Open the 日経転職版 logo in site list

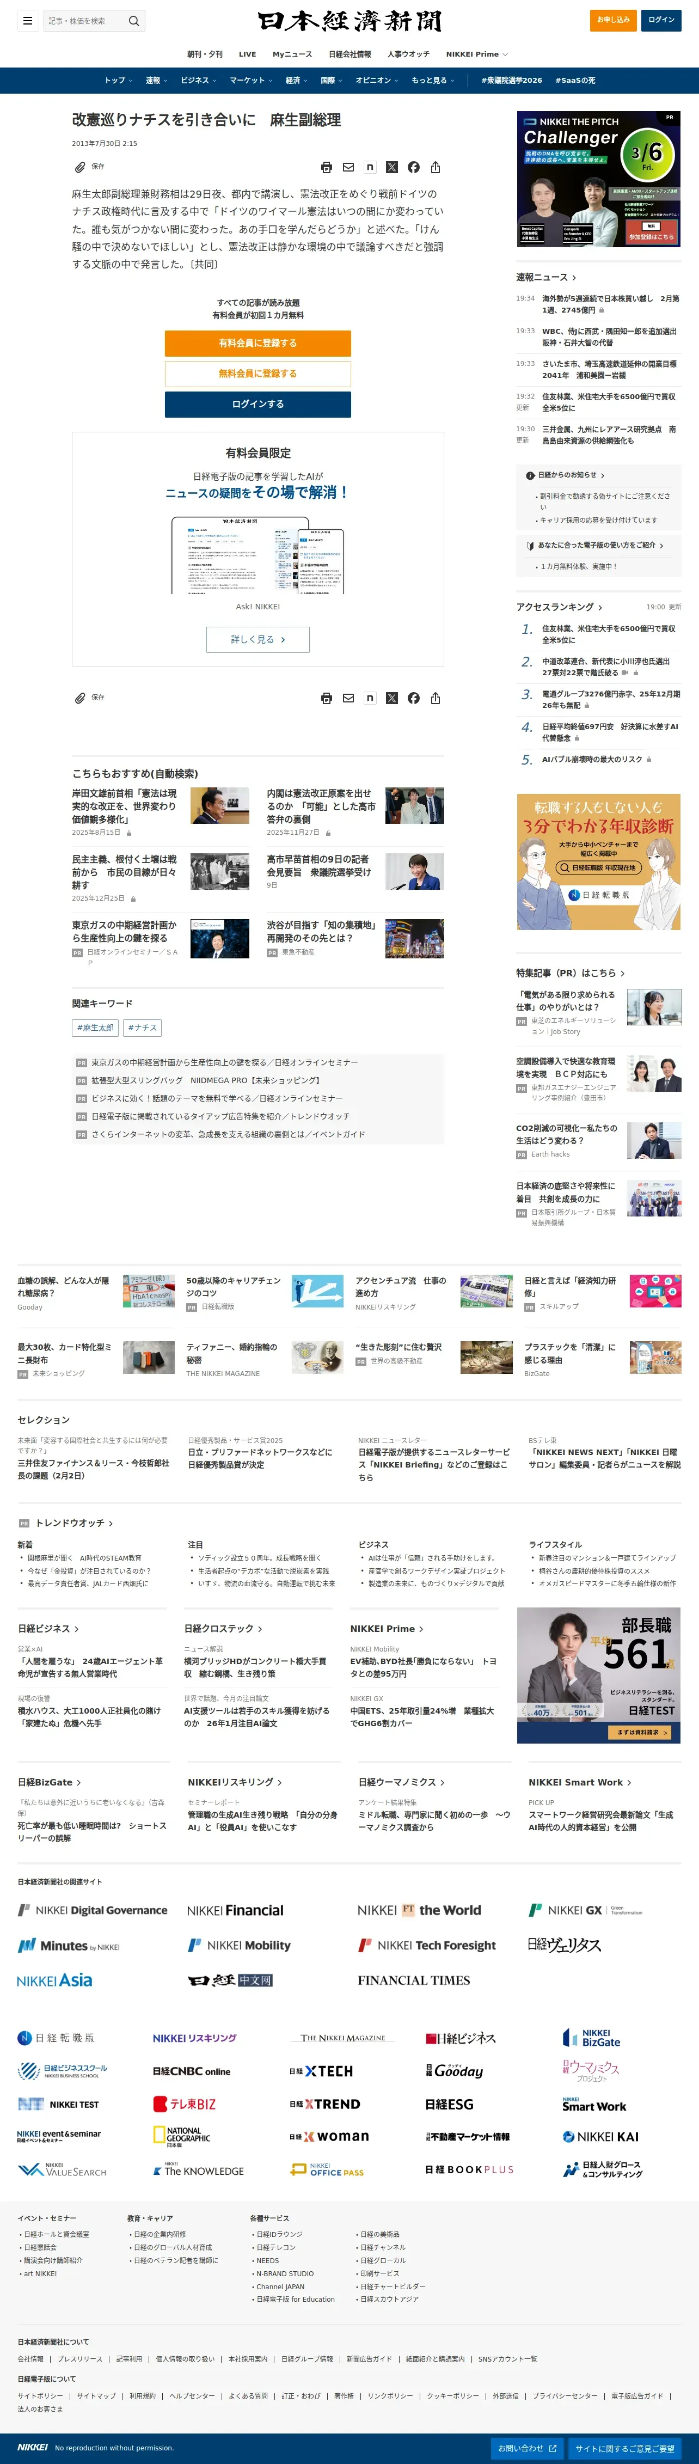click(x=56, y=2038)
